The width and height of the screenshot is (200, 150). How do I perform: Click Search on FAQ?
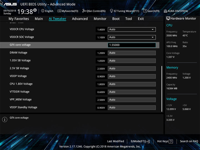click(189, 141)
